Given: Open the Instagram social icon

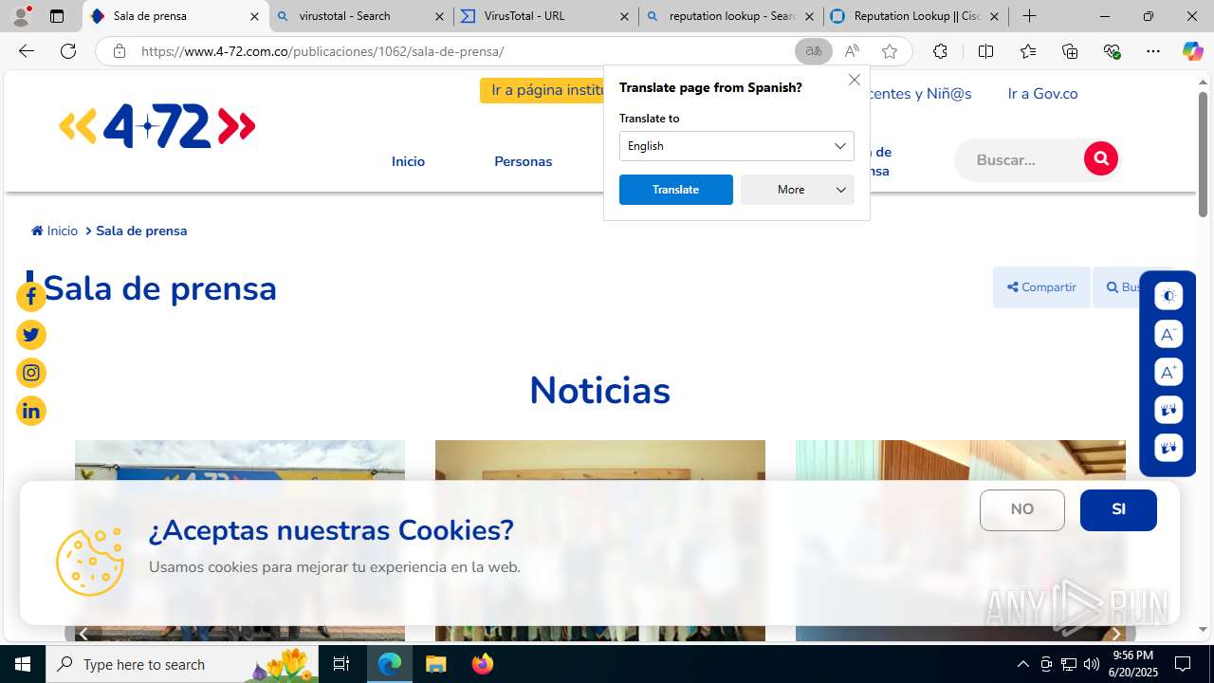Looking at the screenshot, I should tap(31, 373).
